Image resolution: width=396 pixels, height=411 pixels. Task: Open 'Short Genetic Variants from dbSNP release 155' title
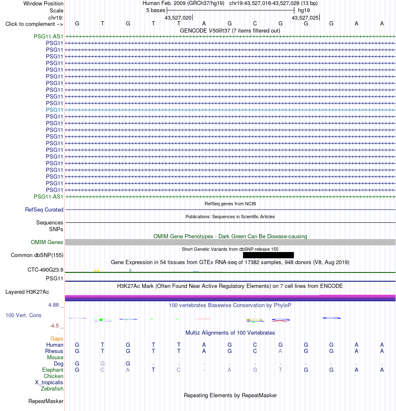coord(230,249)
